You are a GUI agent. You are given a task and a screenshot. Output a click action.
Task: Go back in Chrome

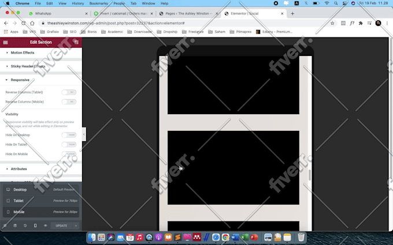pyautogui.click(x=6, y=23)
